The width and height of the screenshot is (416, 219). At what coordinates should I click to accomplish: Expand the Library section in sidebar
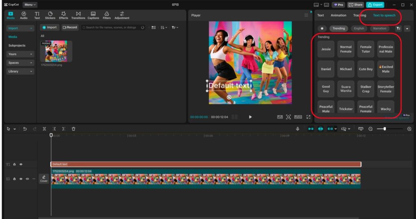point(20,72)
